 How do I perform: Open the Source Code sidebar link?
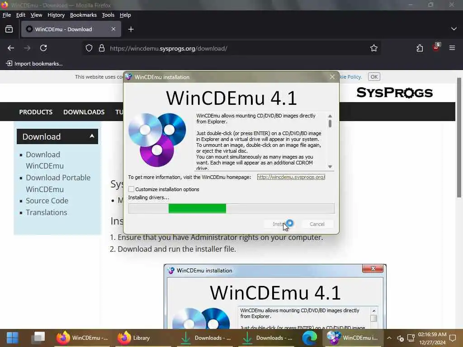[47, 201]
